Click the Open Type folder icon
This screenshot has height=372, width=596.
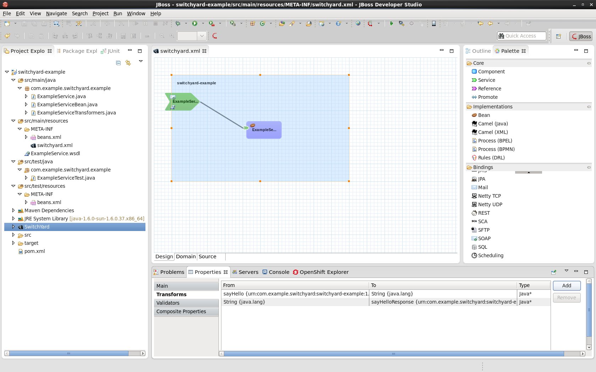(282, 23)
